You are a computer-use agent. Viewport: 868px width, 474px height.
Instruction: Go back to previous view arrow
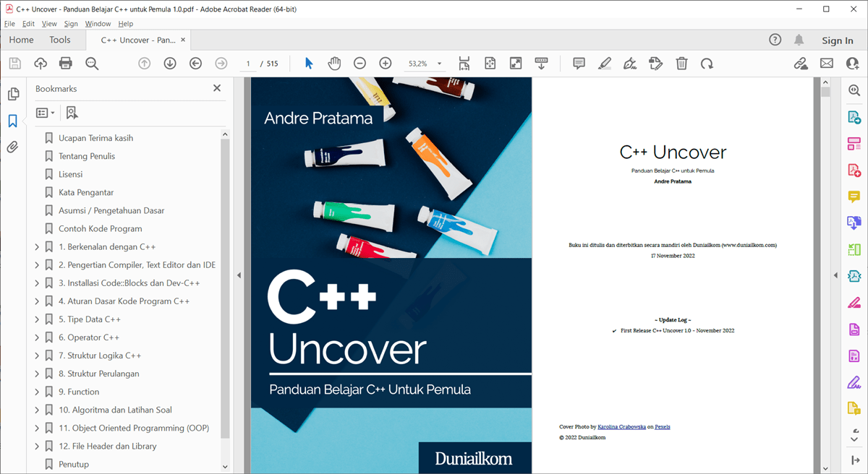coord(195,64)
